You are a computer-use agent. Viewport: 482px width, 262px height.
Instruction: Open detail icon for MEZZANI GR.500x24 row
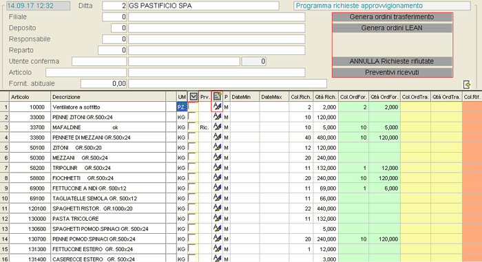218,157
